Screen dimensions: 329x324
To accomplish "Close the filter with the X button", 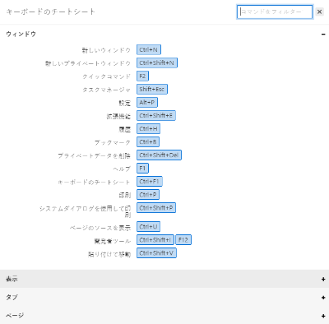I will [319, 12].
